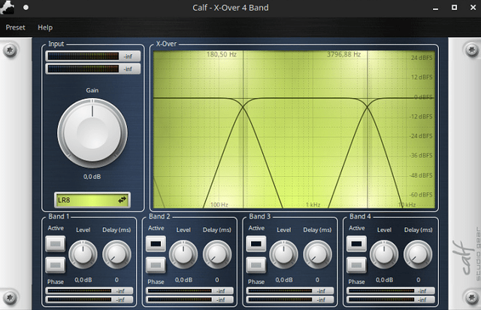Click the Input Gain 0,0 dB value

tap(92, 177)
